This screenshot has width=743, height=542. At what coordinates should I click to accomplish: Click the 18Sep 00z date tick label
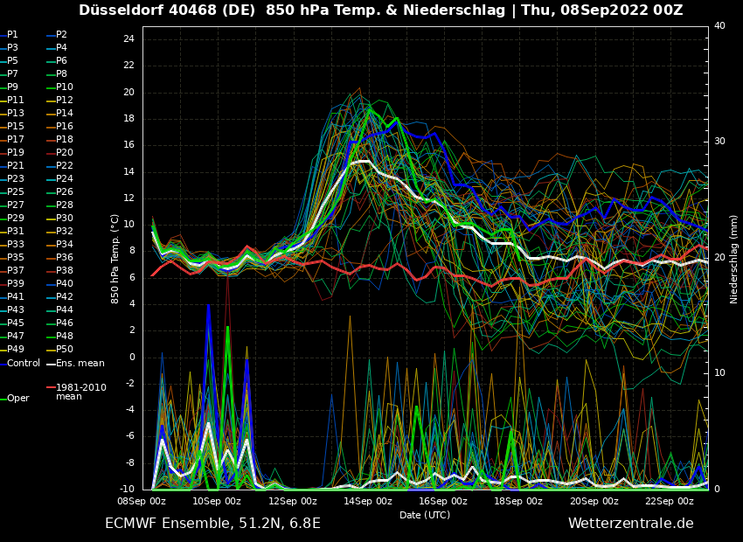click(518, 502)
